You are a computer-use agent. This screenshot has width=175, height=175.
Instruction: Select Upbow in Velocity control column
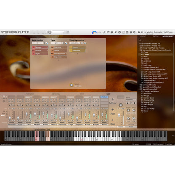point(77,47)
